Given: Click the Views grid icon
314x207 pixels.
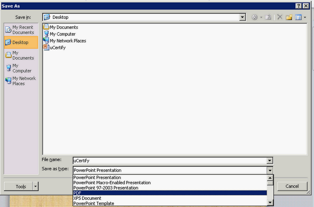Looking at the screenshot, I should tap(298, 17).
